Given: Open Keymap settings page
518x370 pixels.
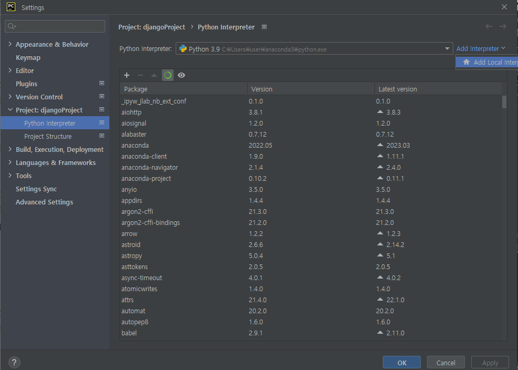Looking at the screenshot, I should [x=28, y=57].
